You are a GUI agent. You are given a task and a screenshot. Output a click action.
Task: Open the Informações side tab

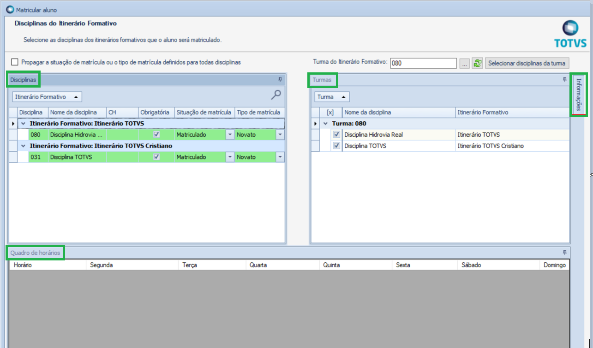(x=579, y=94)
